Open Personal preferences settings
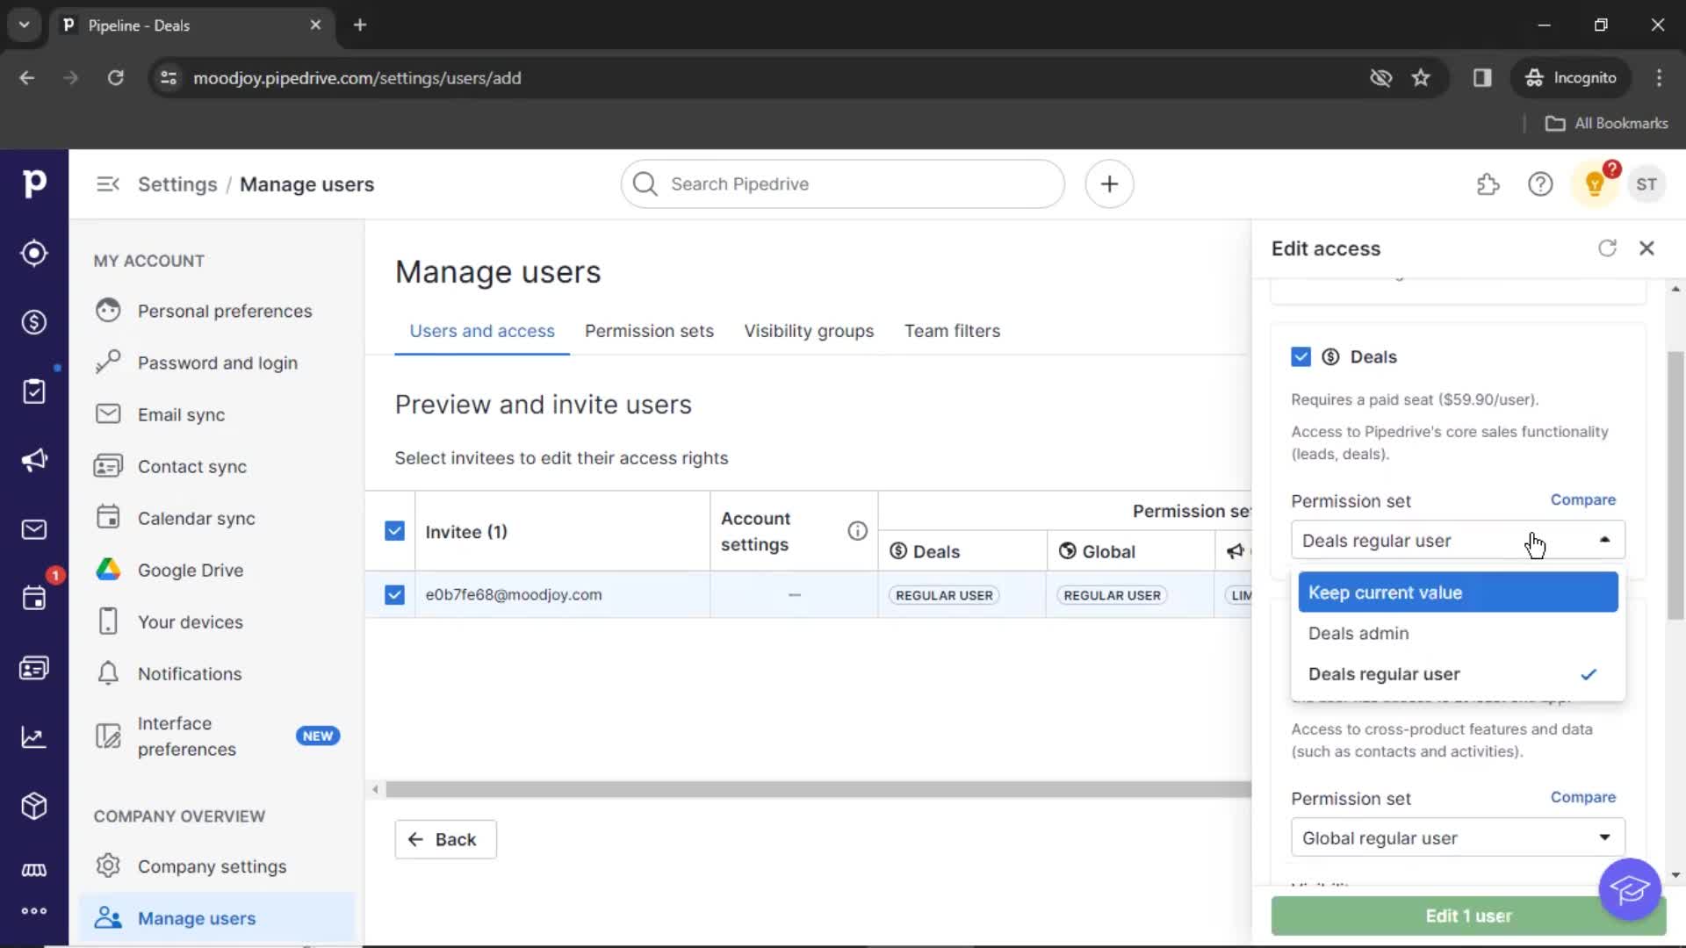Screen dimensions: 1686x948 point(216,311)
